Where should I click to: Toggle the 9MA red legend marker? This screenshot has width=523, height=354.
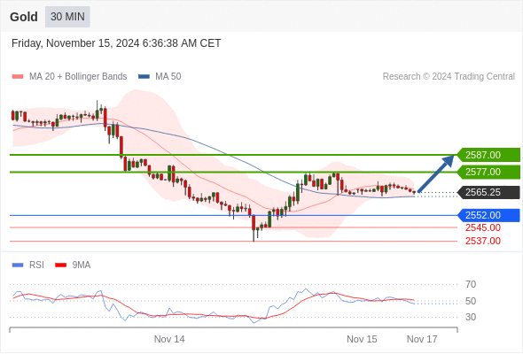(60, 265)
